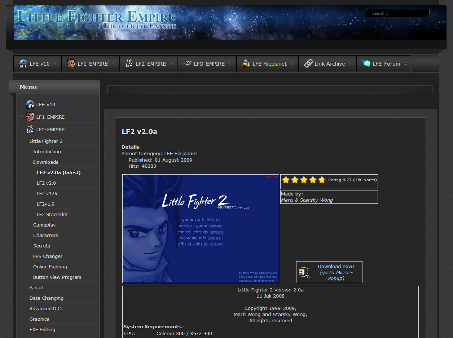Open the LFE Fileplanet parent category link
The width and height of the screenshot is (453, 338).
coord(181,153)
